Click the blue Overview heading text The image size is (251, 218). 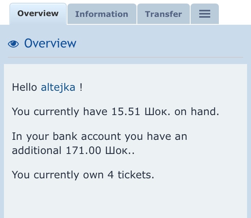50,43
